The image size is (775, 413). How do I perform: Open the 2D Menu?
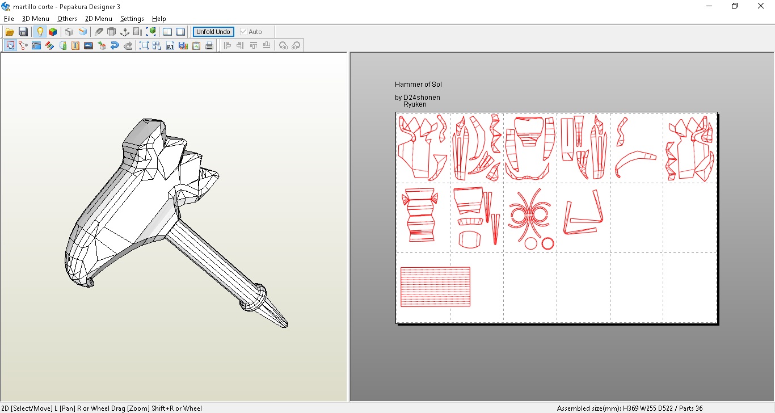coord(99,19)
